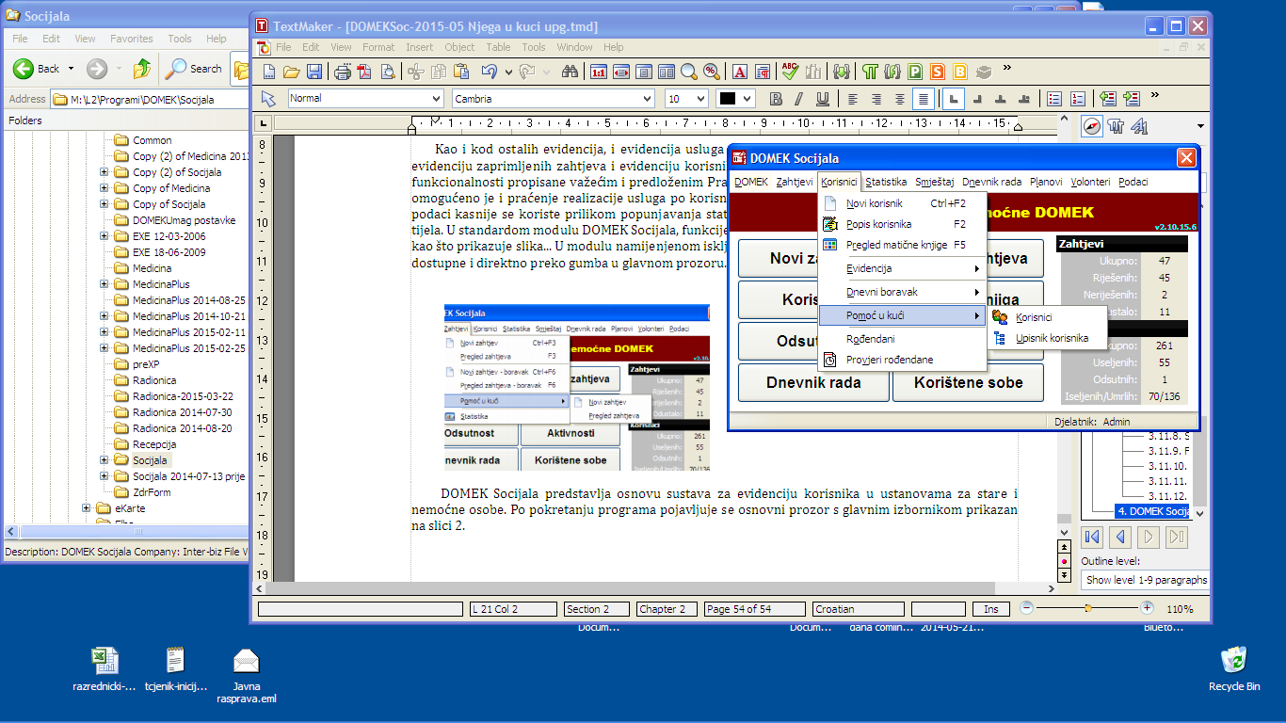
Task: Open the Normal paragraph style dropdown
Action: (435, 99)
